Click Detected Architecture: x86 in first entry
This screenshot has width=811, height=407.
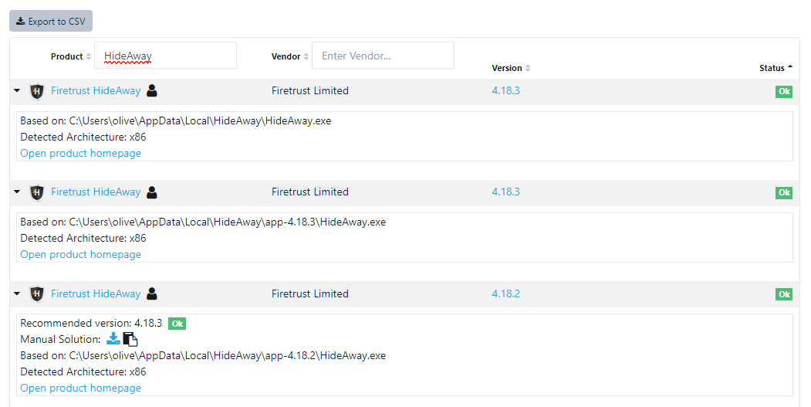(83, 137)
